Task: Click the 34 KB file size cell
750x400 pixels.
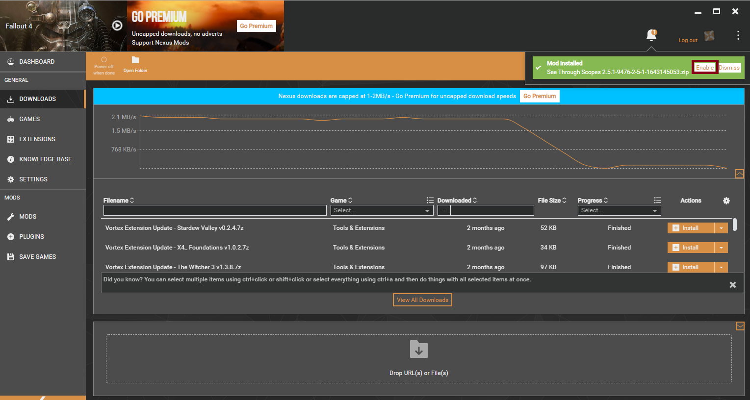Action: coord(548,248)
